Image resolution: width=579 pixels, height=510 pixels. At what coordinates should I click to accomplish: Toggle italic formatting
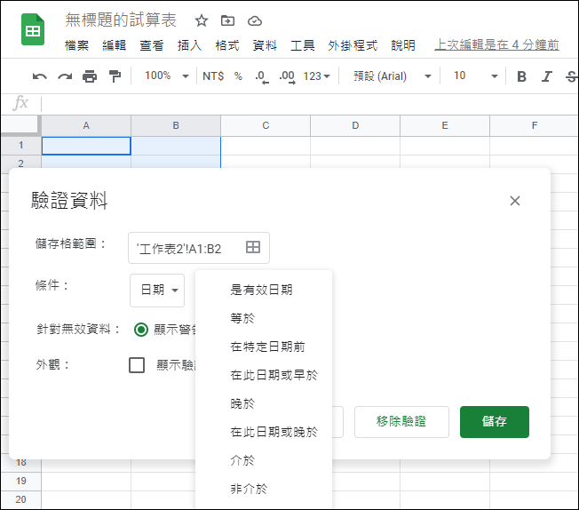tap(546, 76)
